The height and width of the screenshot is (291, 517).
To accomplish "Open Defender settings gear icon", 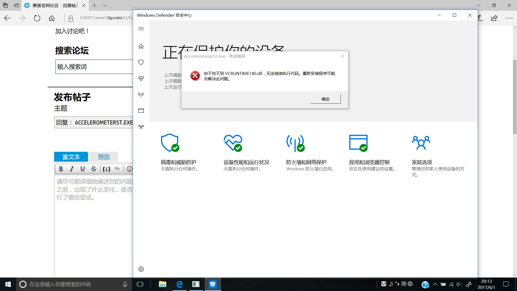I will coord(141,269).
